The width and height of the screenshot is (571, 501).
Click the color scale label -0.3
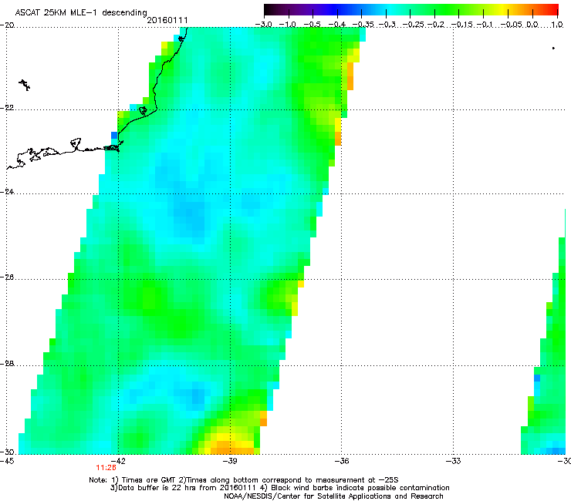pyautogui.click(x=387, y=25)
